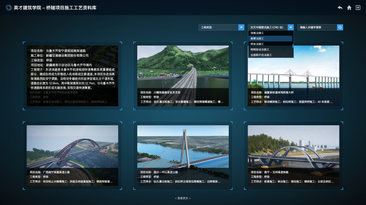Open the 川藏铁路雅安至灵芝段 project card
The height and width of the screenshot is (205, 366).
pos(183,76)
